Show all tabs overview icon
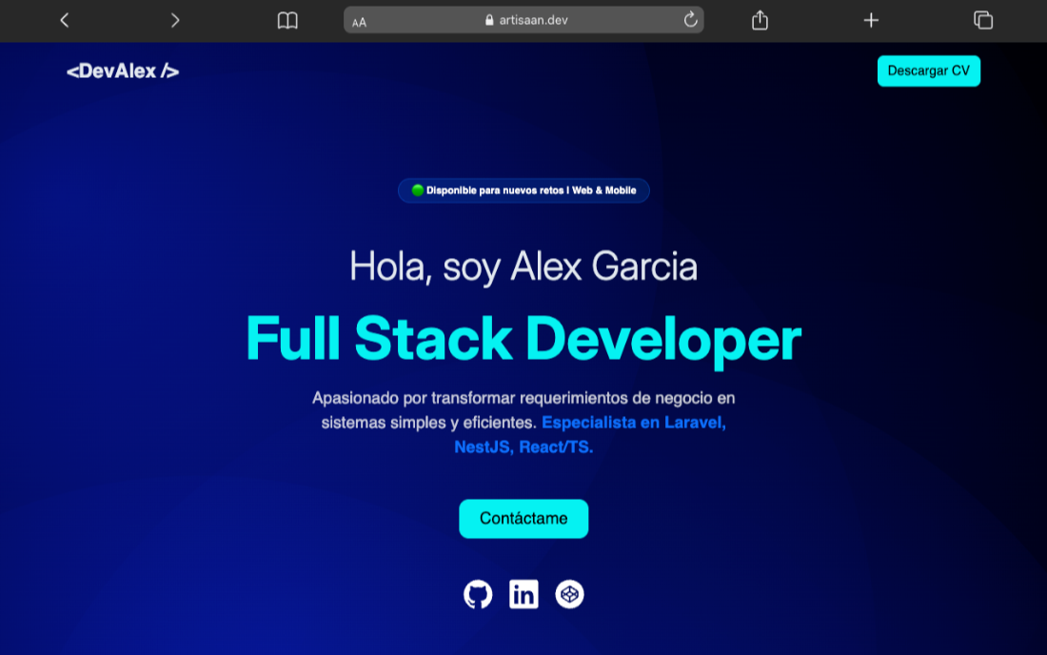The height and width of the screenshot is (655, 1047). (983, 20)
